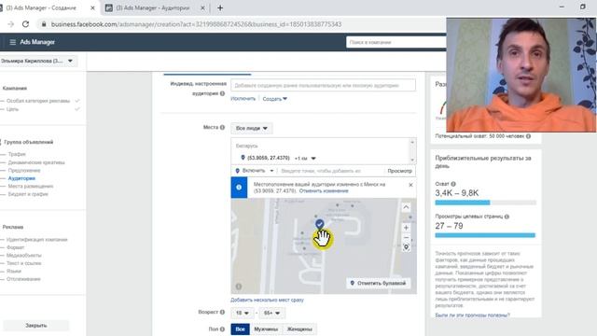Click the browser forward arrow
Screen dimensions: 597x336
tap(10, 24)
